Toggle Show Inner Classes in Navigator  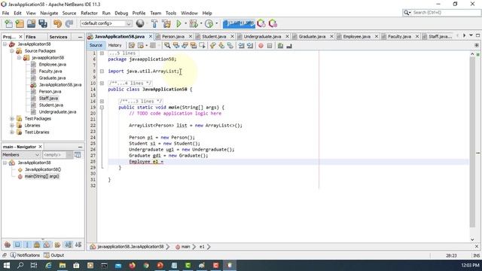[x=47, y=245]
